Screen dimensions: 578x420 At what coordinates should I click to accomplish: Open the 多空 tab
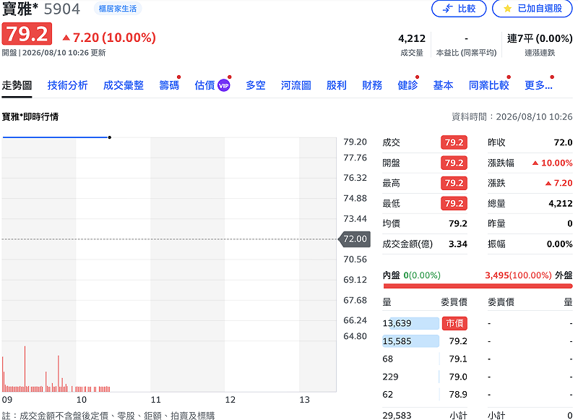(x=256, y=85)
